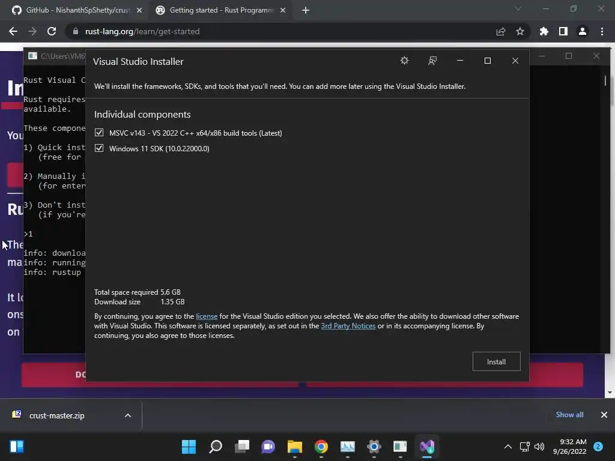Close the Getting started Rust tab
Image resolution: width=615 pixels, height=461 pixels.
283,10
